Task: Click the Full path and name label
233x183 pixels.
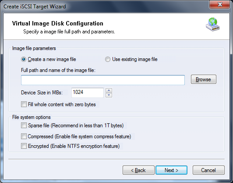Action: pos(58,70)
